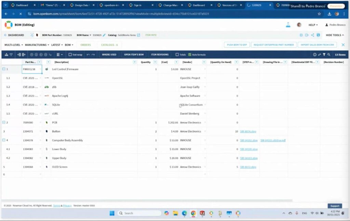Screen dimensions: 350x221
Task: Open the ORDERS tab
Action: 85,45
